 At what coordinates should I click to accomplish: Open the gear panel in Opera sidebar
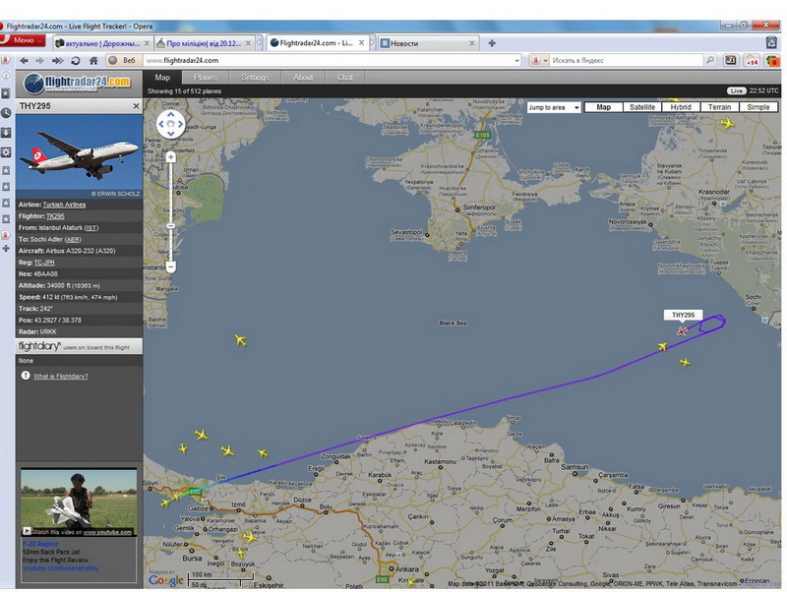[x=6, y=152]
